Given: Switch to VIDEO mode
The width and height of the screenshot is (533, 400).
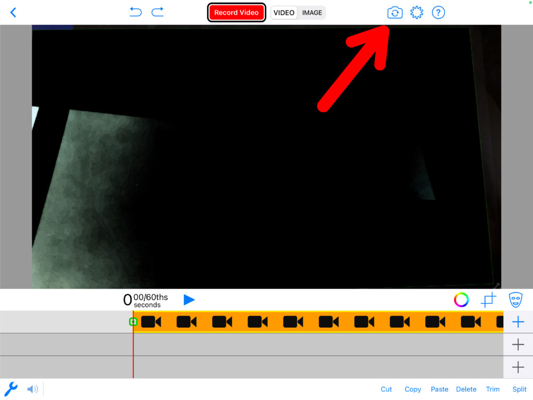Looking at the screenshot, I should (284, 12).
